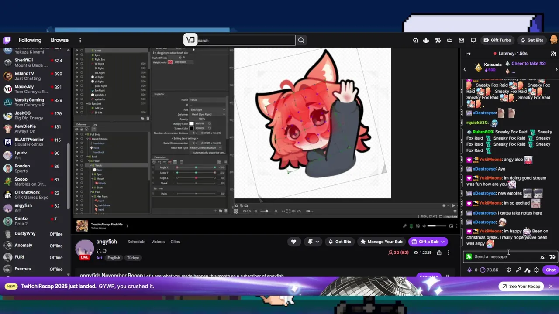Collapse song info chevron by Trouble Always Finds Me
The width and height of the screenshot is (559, 314).
[127, 226]
